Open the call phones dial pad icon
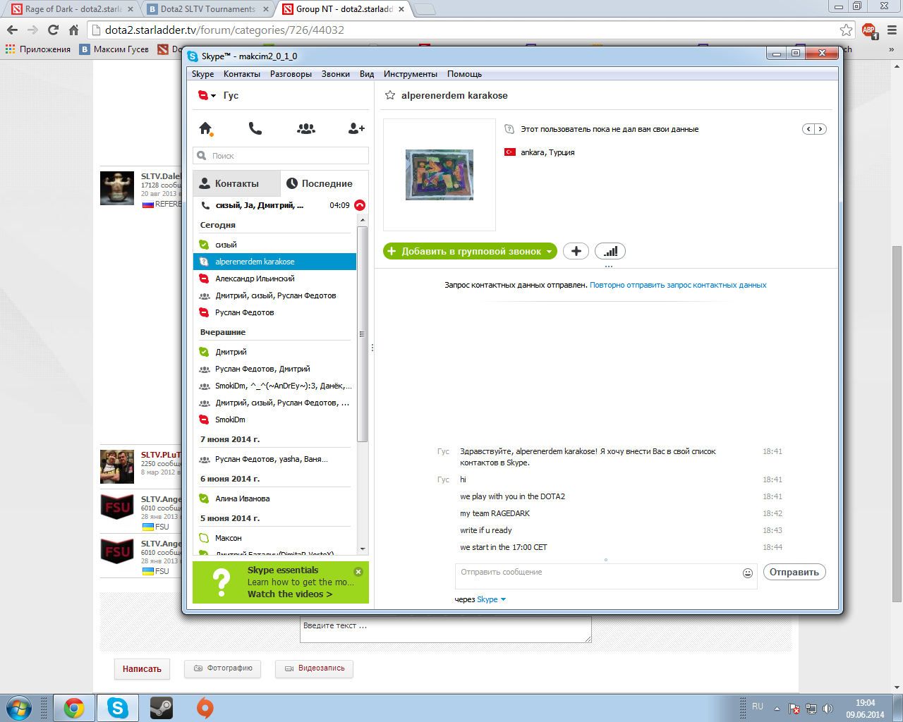Viewport: 903px width, 722px height. click(x=255, y=128)
